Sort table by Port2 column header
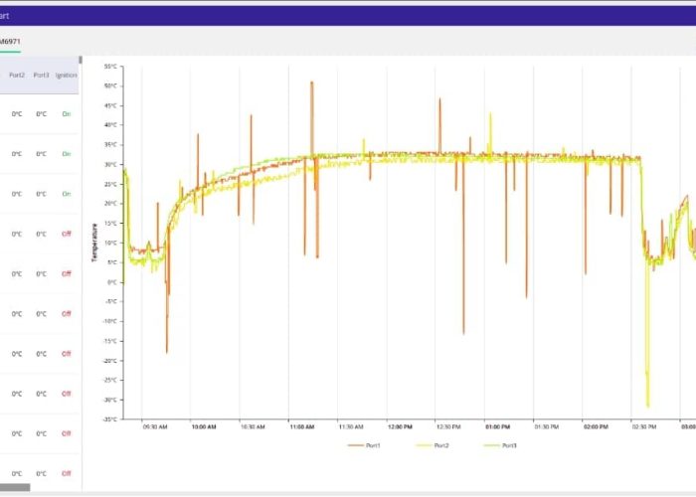696x497 pixels. [17, 75]
